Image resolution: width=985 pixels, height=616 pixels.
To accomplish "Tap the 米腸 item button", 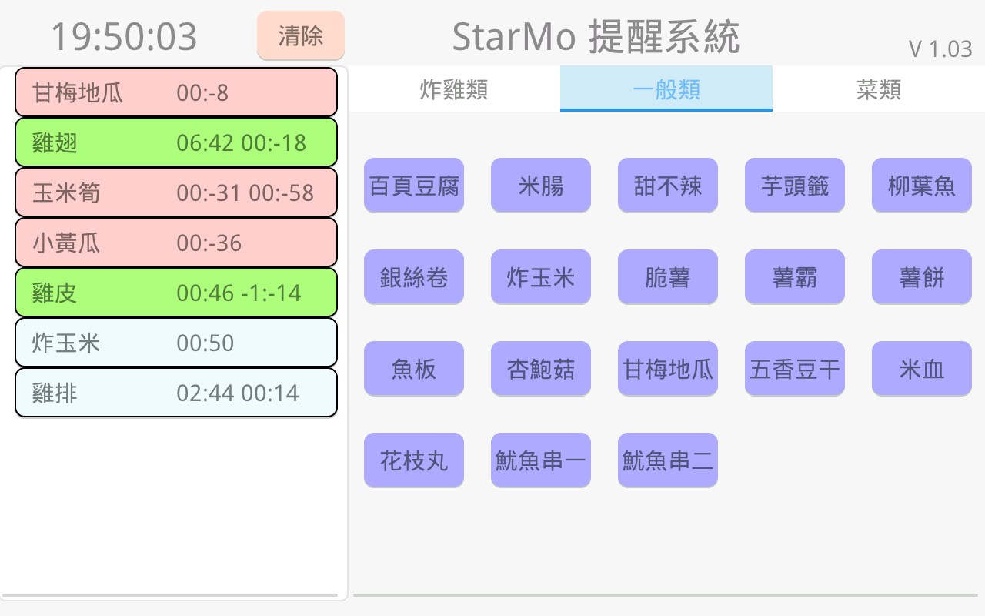I will click(x=541, y=185).
